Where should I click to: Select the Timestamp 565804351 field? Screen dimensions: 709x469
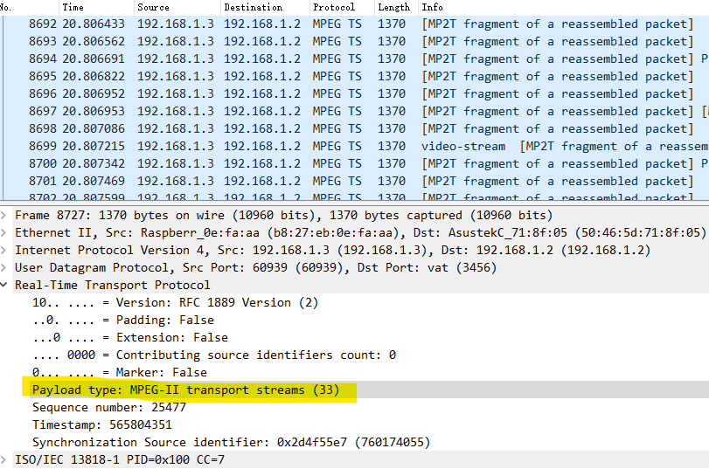101,424
